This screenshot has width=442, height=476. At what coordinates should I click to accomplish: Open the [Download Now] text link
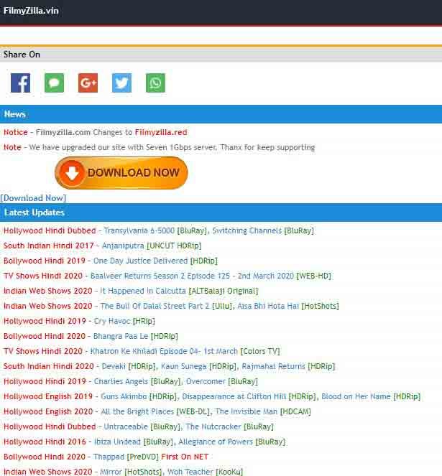(33, 198)
